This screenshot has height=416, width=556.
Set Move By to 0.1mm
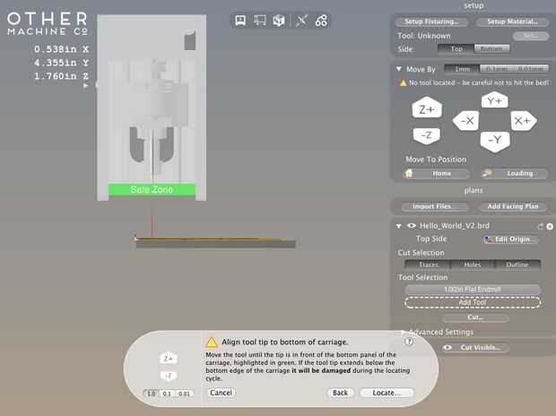tap(496, 69)
